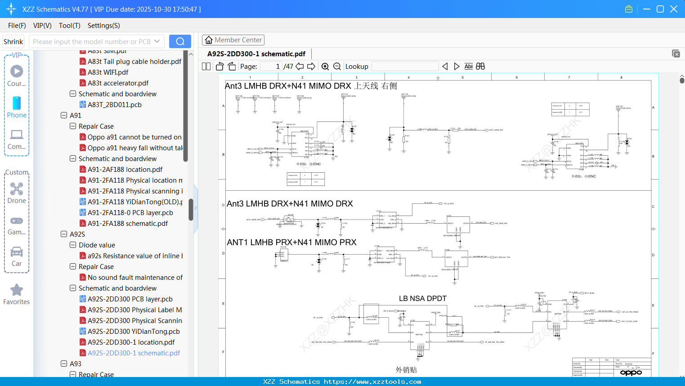Screen dimensions: 685x386
Task: Go to next page arrow
Action: [311, 67]
